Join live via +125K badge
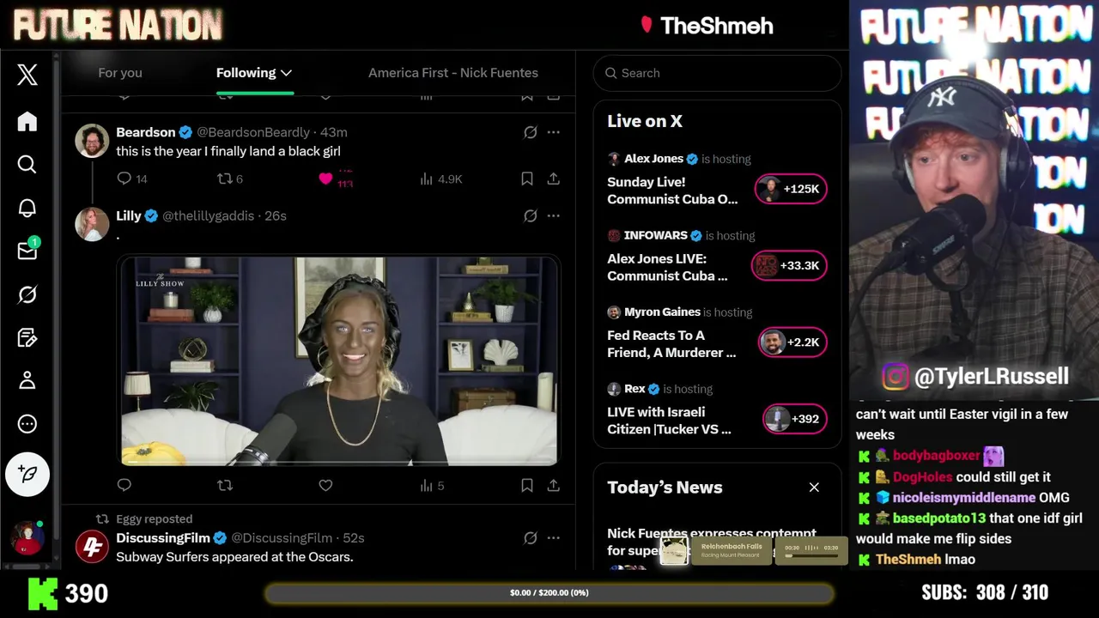Screen dimensions: 1099x618 pos(791,189)
